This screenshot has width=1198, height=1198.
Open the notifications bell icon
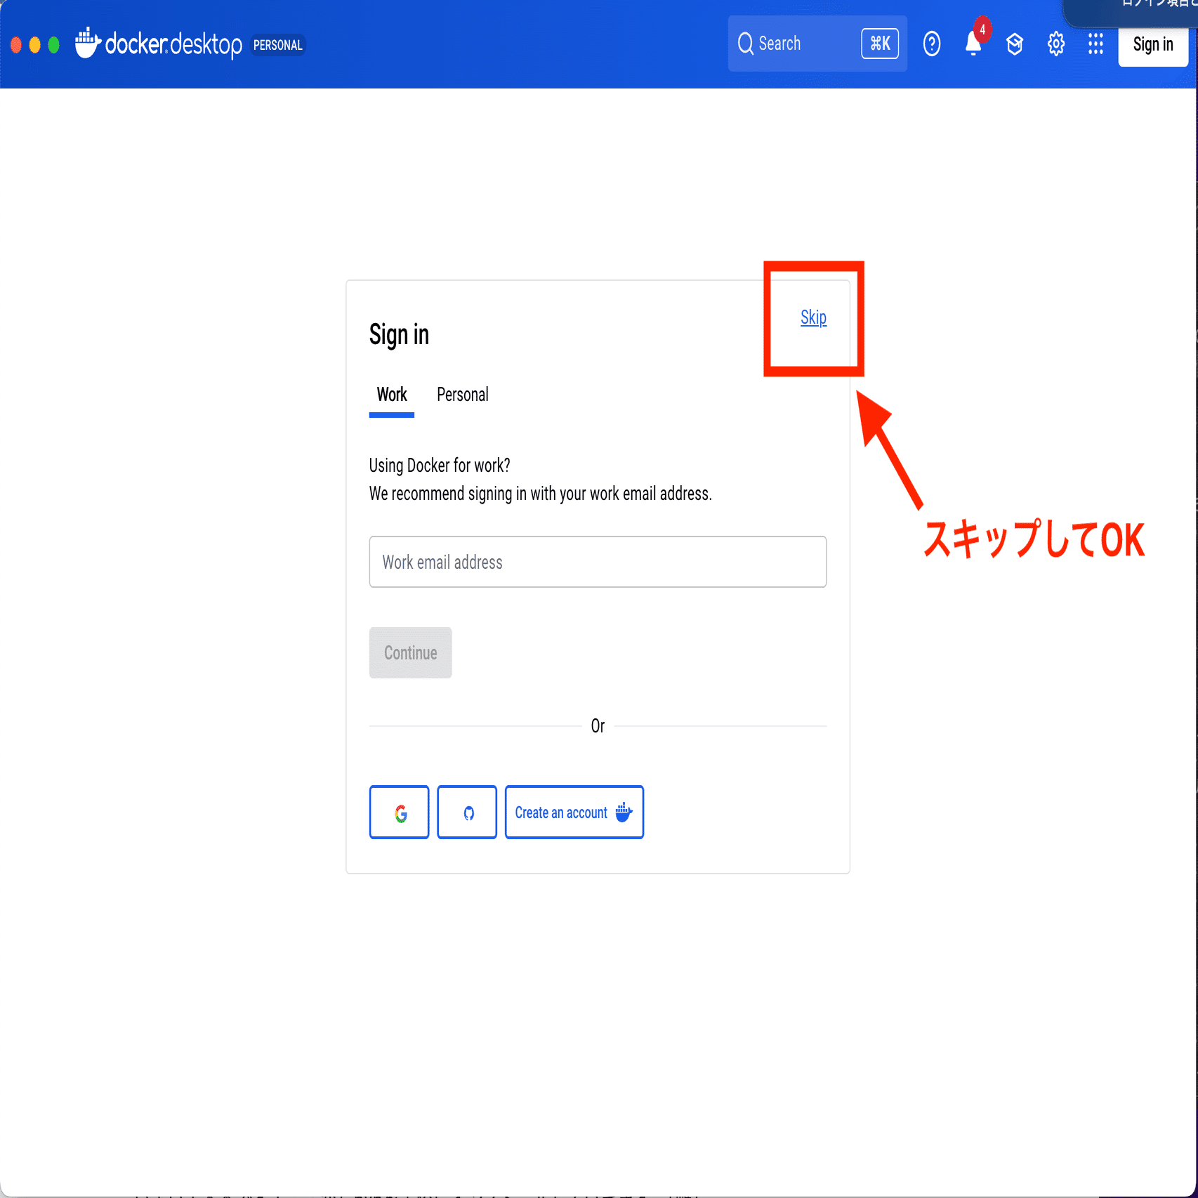click(x=974, y=43)
